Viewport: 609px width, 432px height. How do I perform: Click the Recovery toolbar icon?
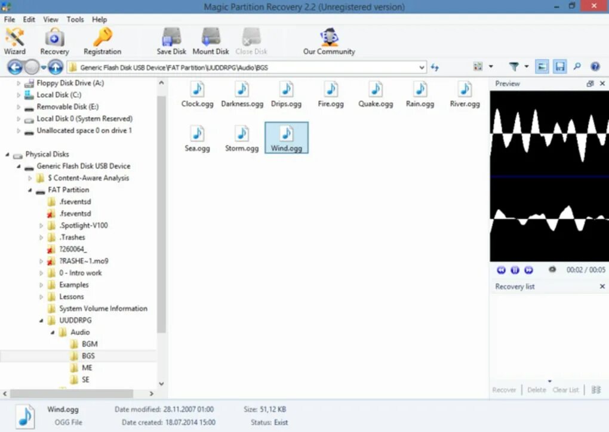pos(54,41)
